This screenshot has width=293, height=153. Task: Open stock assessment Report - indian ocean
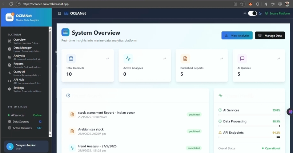click(107, 113)
